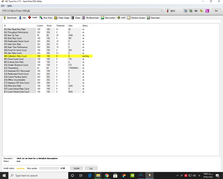Select the G-sense Error Rate row
The image size is (223, 179).
(48, 62)
